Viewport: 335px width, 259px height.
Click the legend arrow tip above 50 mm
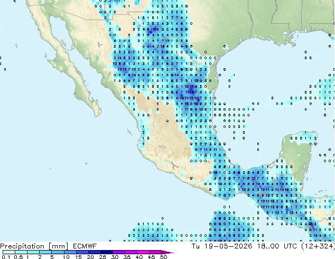[x=168, y=252]
